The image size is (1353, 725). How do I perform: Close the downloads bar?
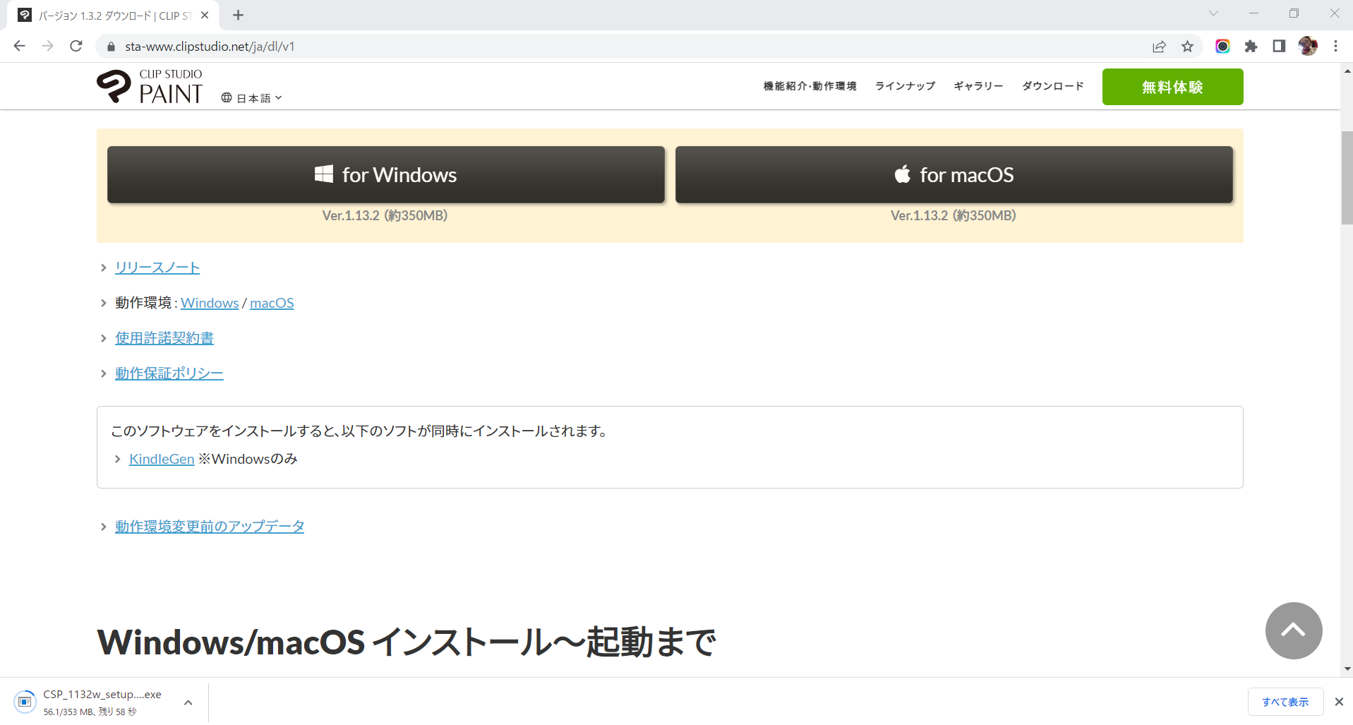coord(1339,702)
